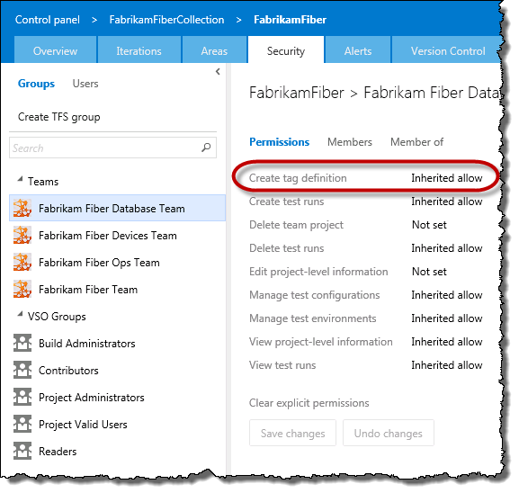Switch to the Alerts tab
The image size is (519, 493).
[358, 50]
